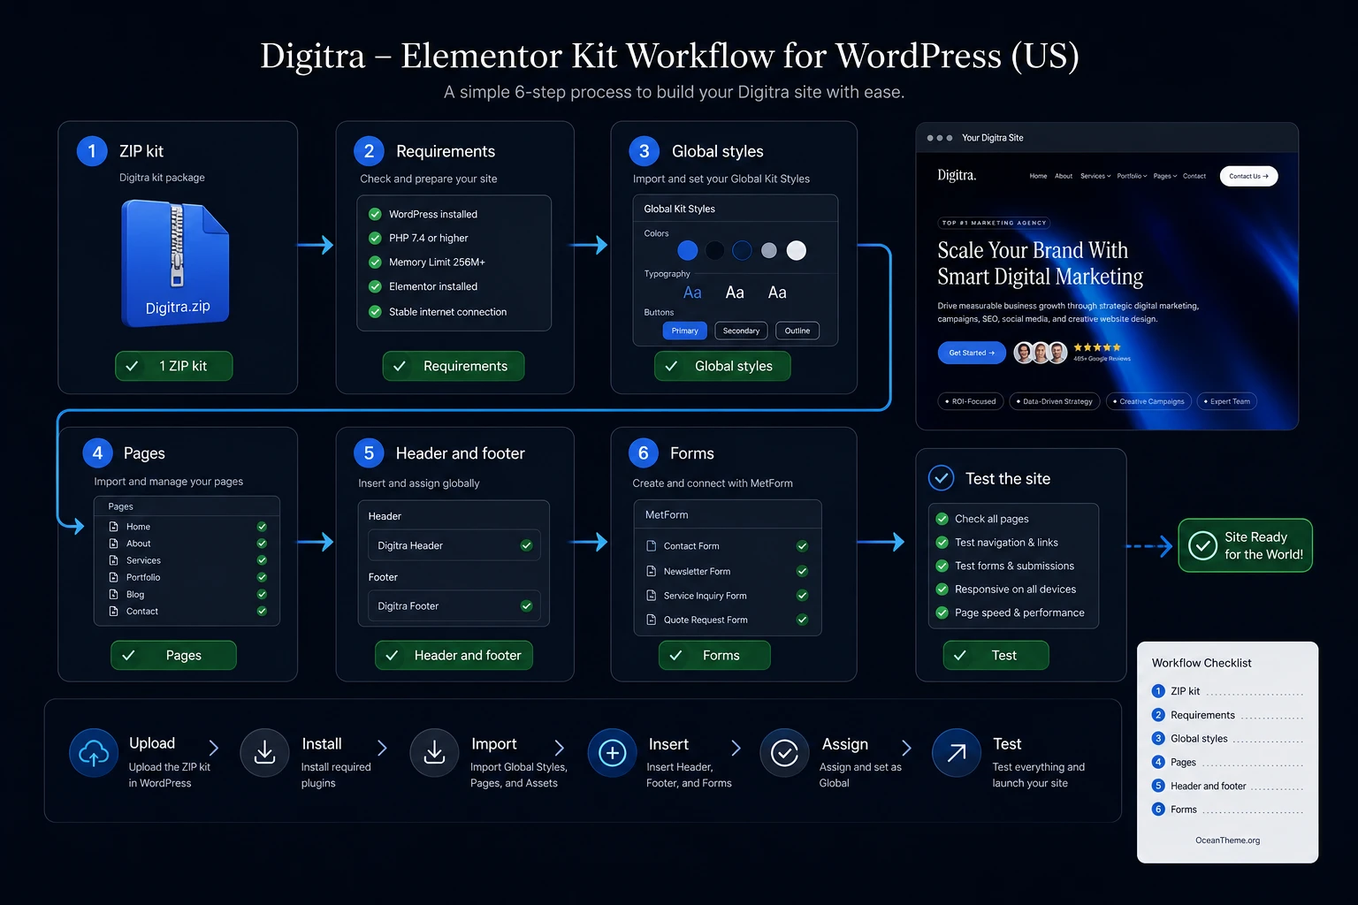Click the Blog page document icon
The image size is (1358, 905).
[113, 595]
